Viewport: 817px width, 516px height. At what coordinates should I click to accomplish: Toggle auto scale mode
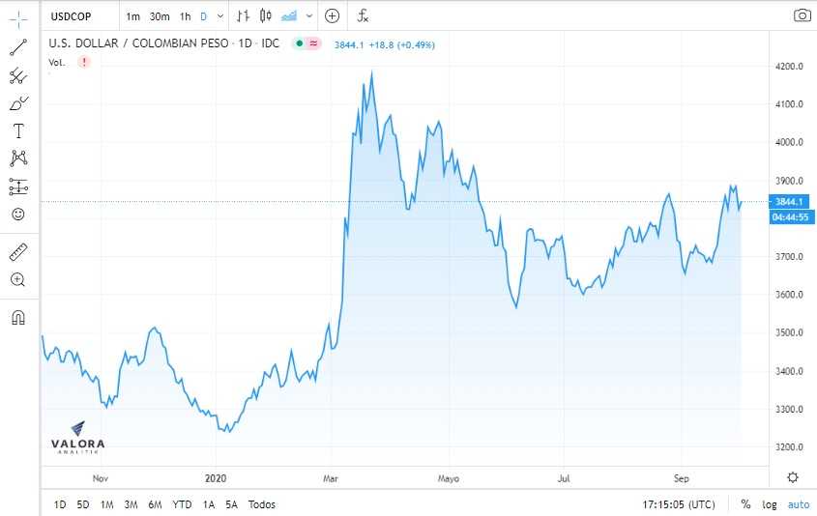point(799,504)
